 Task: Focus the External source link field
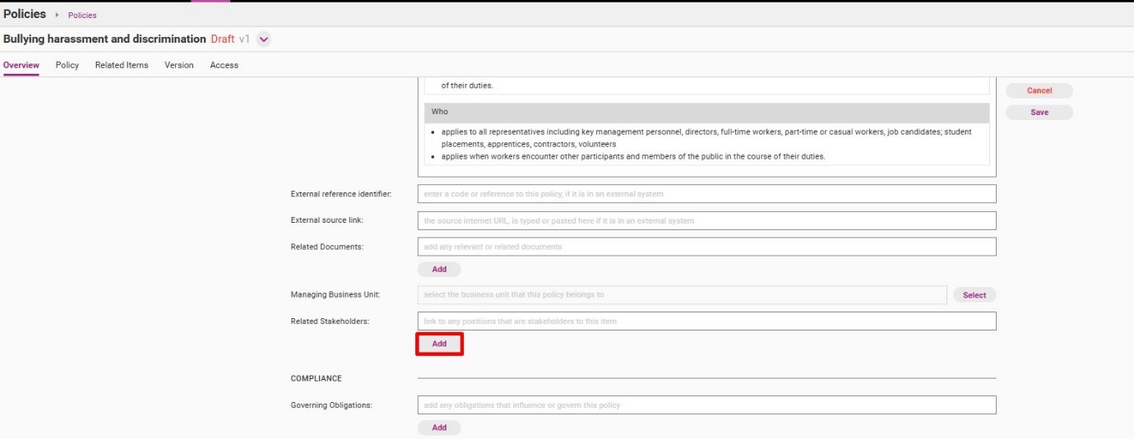tap(707, 220)
